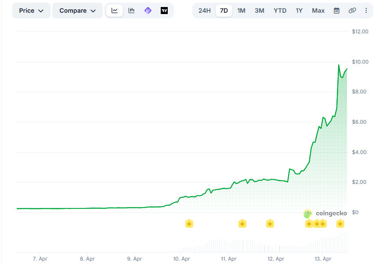379x265 pixels.
Task: Select the 7D tab
Action: (x=224, y=10)
